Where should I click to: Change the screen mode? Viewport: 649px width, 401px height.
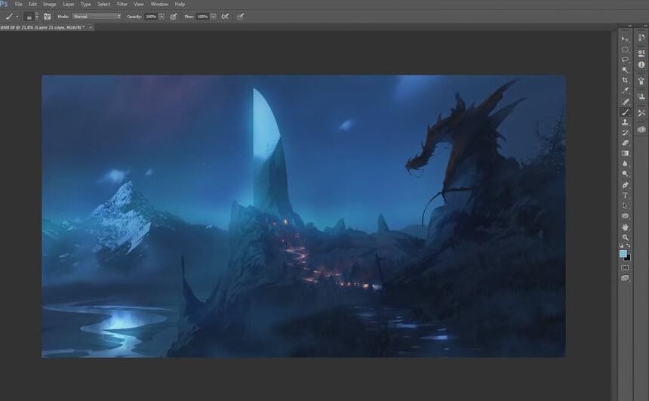click(625, 278)
